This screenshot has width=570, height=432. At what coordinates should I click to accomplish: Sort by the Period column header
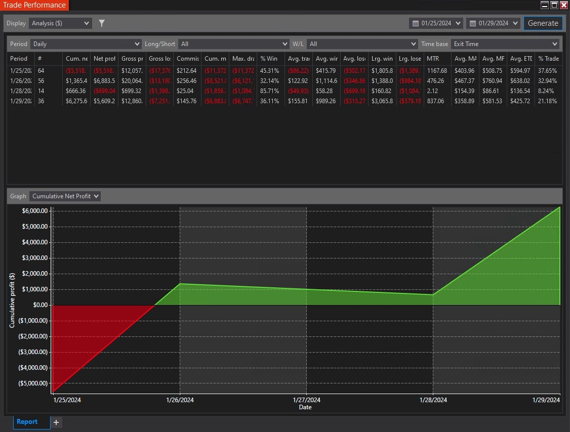[x=21, y=59]
